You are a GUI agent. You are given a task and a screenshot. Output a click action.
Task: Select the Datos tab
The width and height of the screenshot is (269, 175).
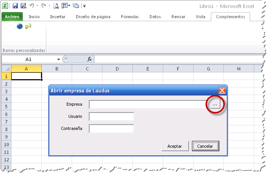[x=155, y=17]
